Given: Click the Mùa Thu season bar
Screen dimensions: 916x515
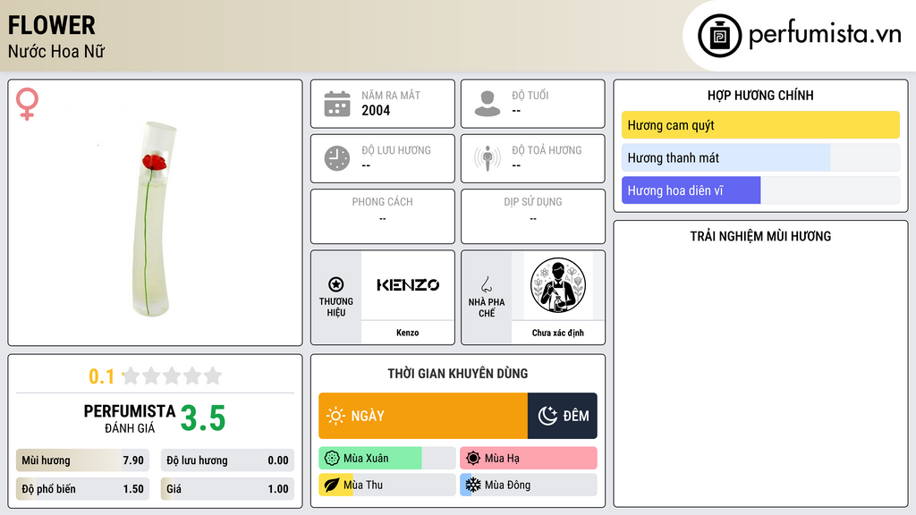Looking at the screenshot, I should [x=387, y=485].
